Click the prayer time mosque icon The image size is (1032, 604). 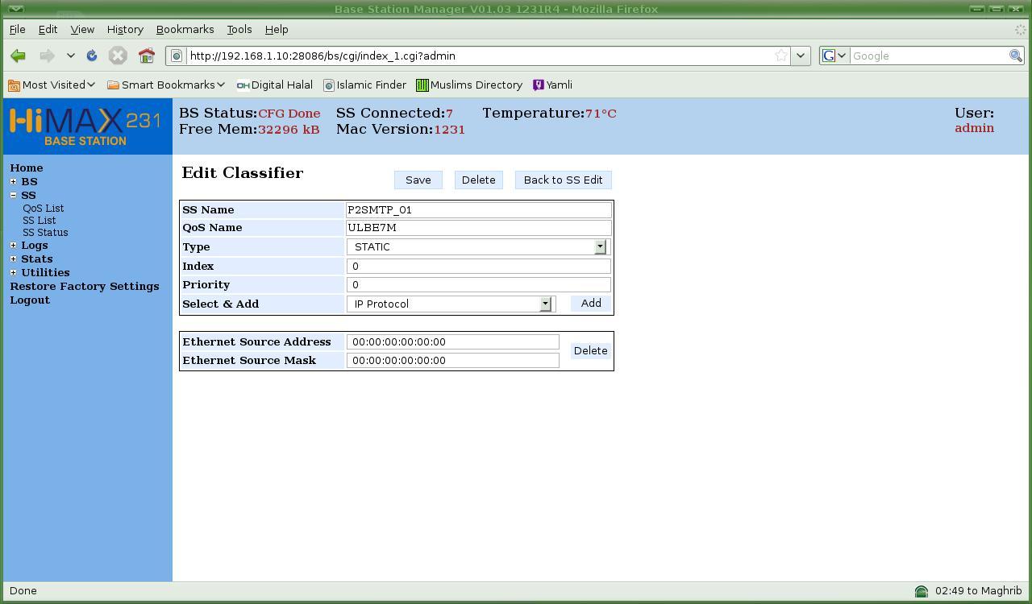(922, 591)
